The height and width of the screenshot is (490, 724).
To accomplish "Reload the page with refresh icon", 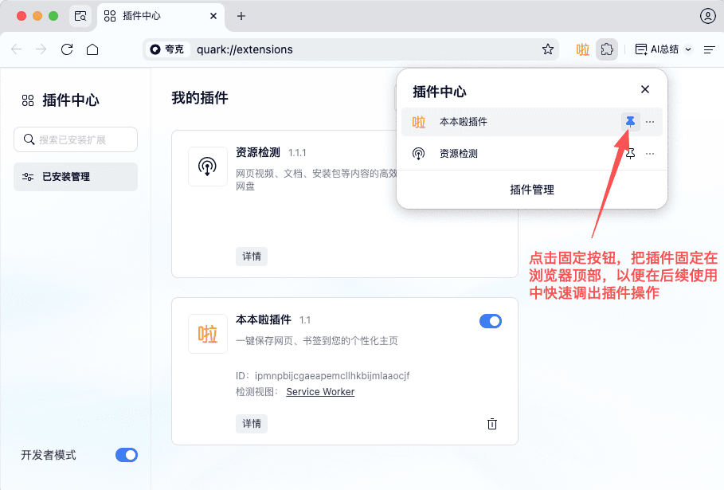I will [67, 49].
